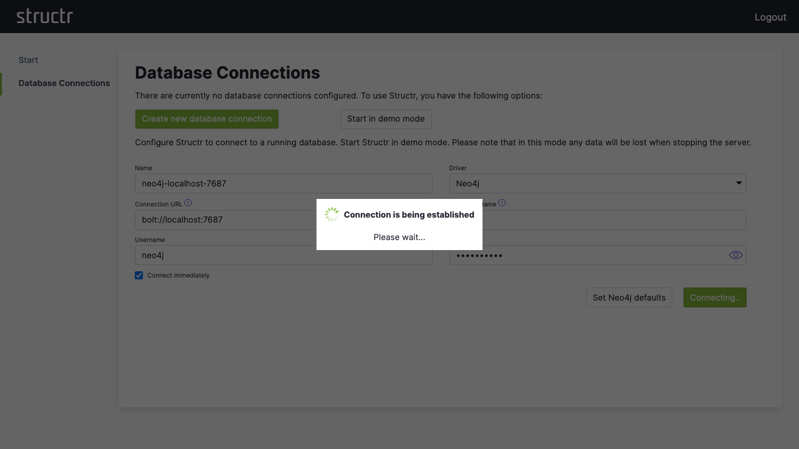The image size is (799, 449).
Task: Click Start in demo mode
Action: 386,118
